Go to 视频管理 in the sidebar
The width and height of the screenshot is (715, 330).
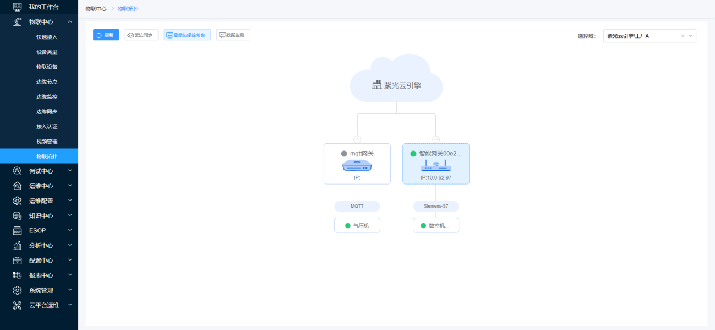point(47,141)
